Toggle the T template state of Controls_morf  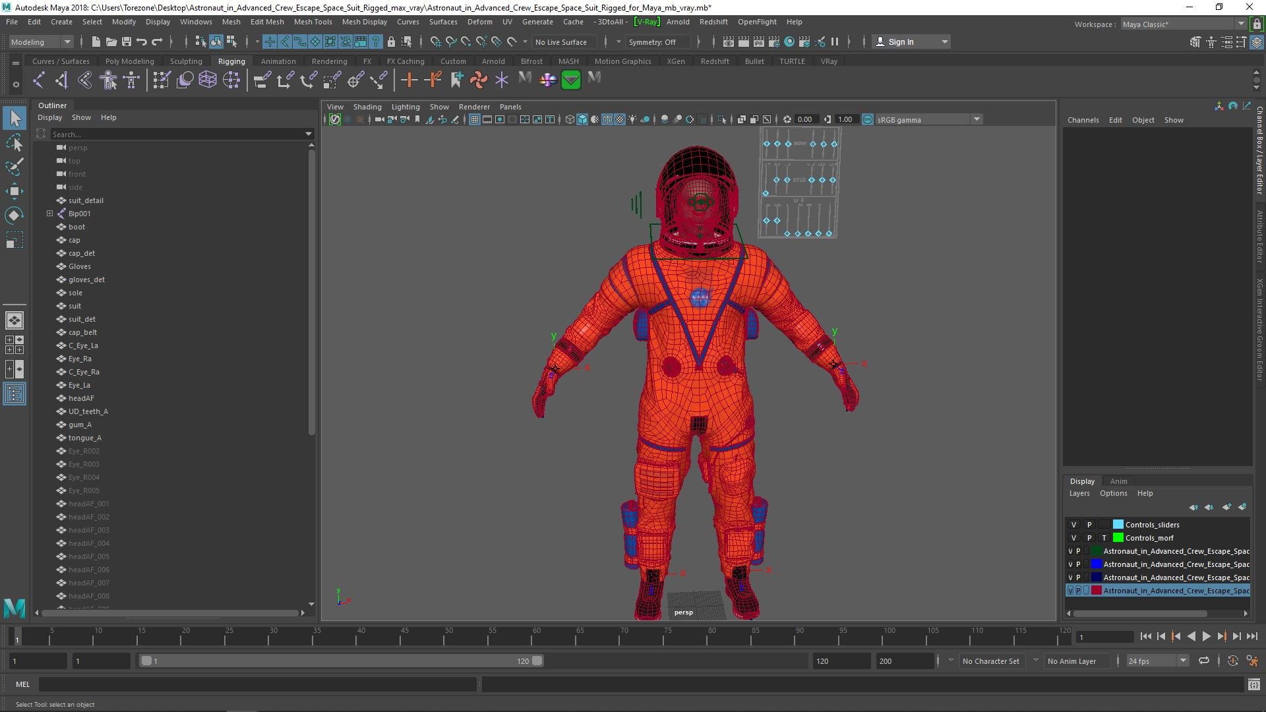[x=1104, y=538]
